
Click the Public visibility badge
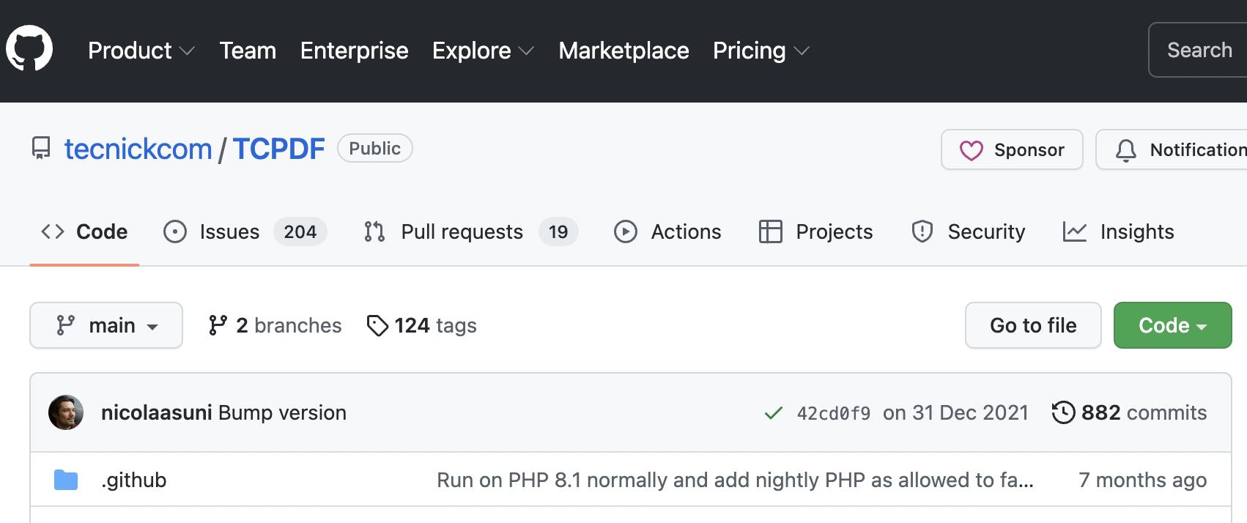pos(374,148)
